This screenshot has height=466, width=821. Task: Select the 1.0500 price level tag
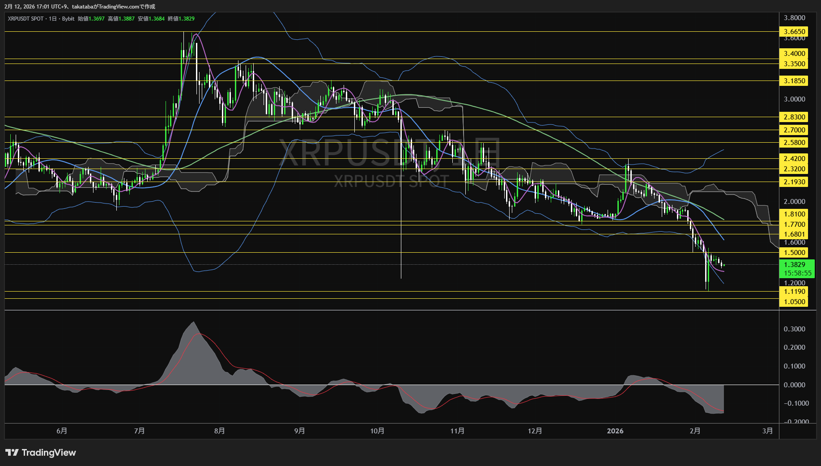tap(794, 301)
